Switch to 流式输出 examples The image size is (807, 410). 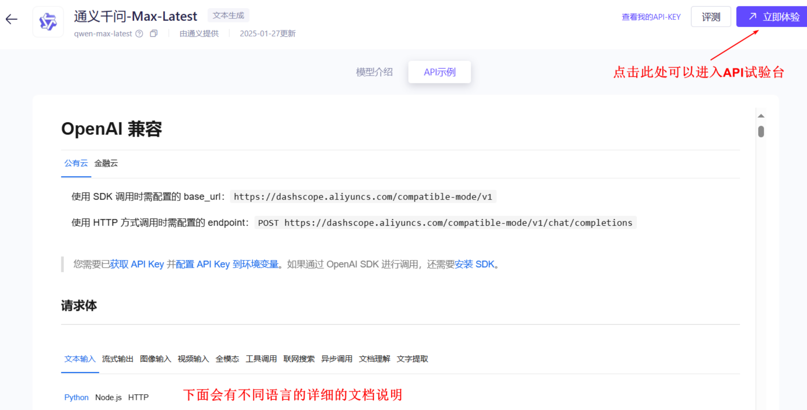coord(117,359)
